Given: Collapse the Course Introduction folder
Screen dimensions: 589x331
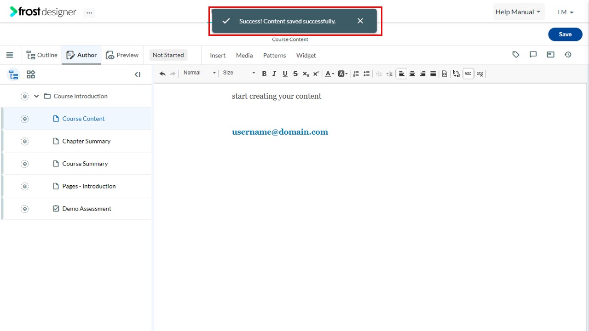Looking at the screenshot, I should click(37, 96).
